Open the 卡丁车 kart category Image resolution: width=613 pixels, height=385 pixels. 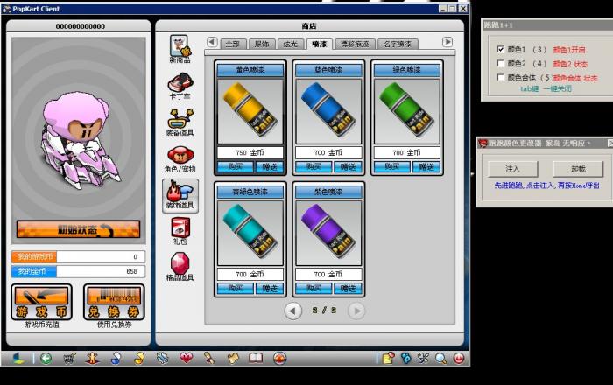[x=180, y=86]
